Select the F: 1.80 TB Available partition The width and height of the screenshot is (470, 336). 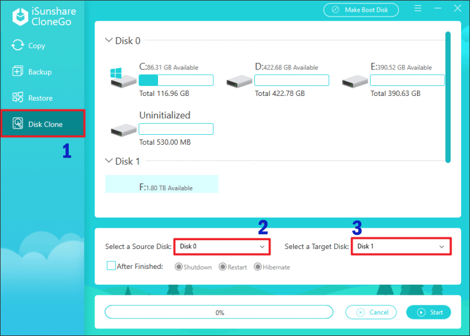[162, 184]
